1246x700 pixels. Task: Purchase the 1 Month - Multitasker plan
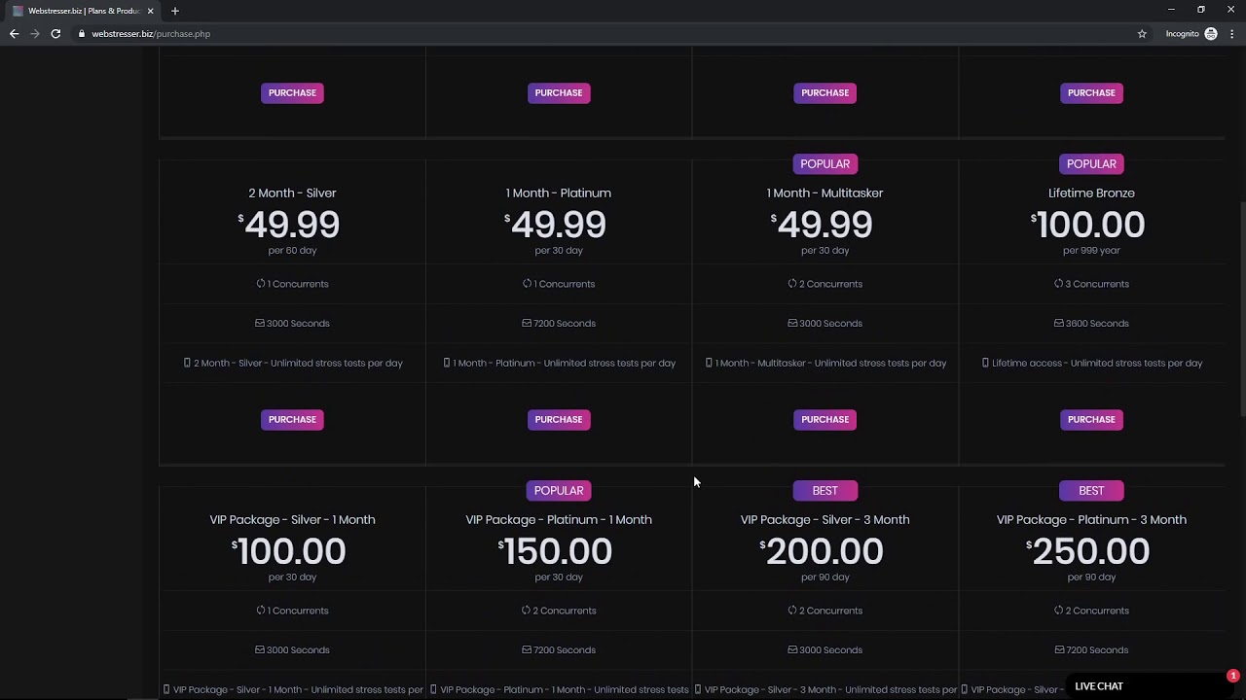pos(825,419)
